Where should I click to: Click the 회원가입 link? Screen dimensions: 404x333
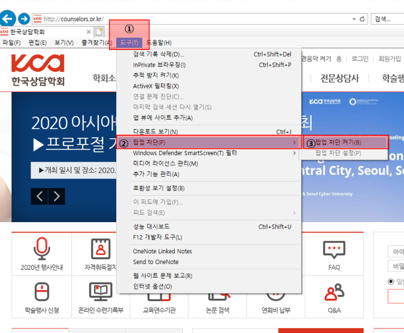(389, 59)
